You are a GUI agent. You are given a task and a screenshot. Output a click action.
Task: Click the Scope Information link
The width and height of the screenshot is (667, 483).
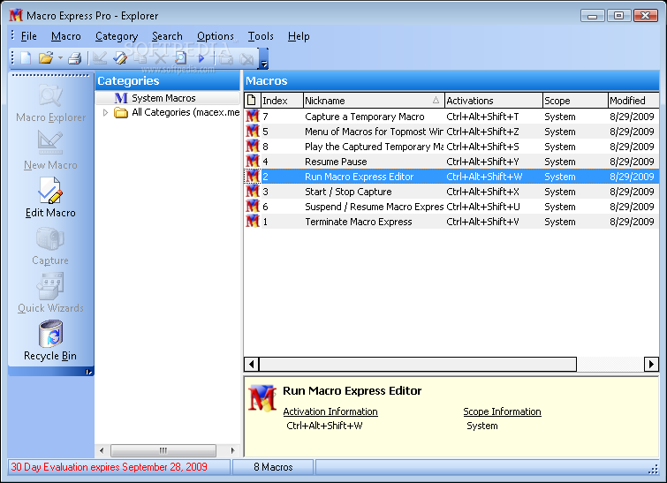502,411
